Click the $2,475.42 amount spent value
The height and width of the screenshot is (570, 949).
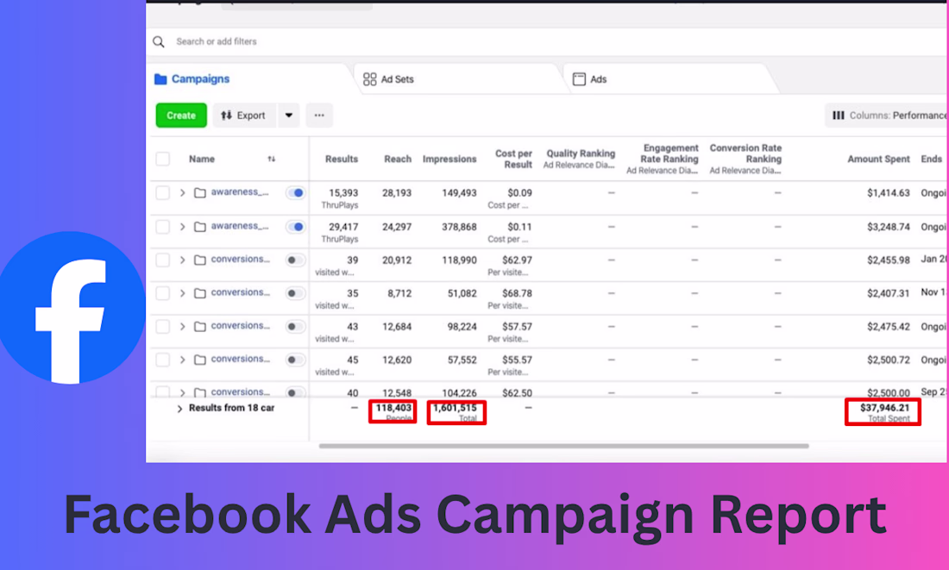click(x=889, y=327)
